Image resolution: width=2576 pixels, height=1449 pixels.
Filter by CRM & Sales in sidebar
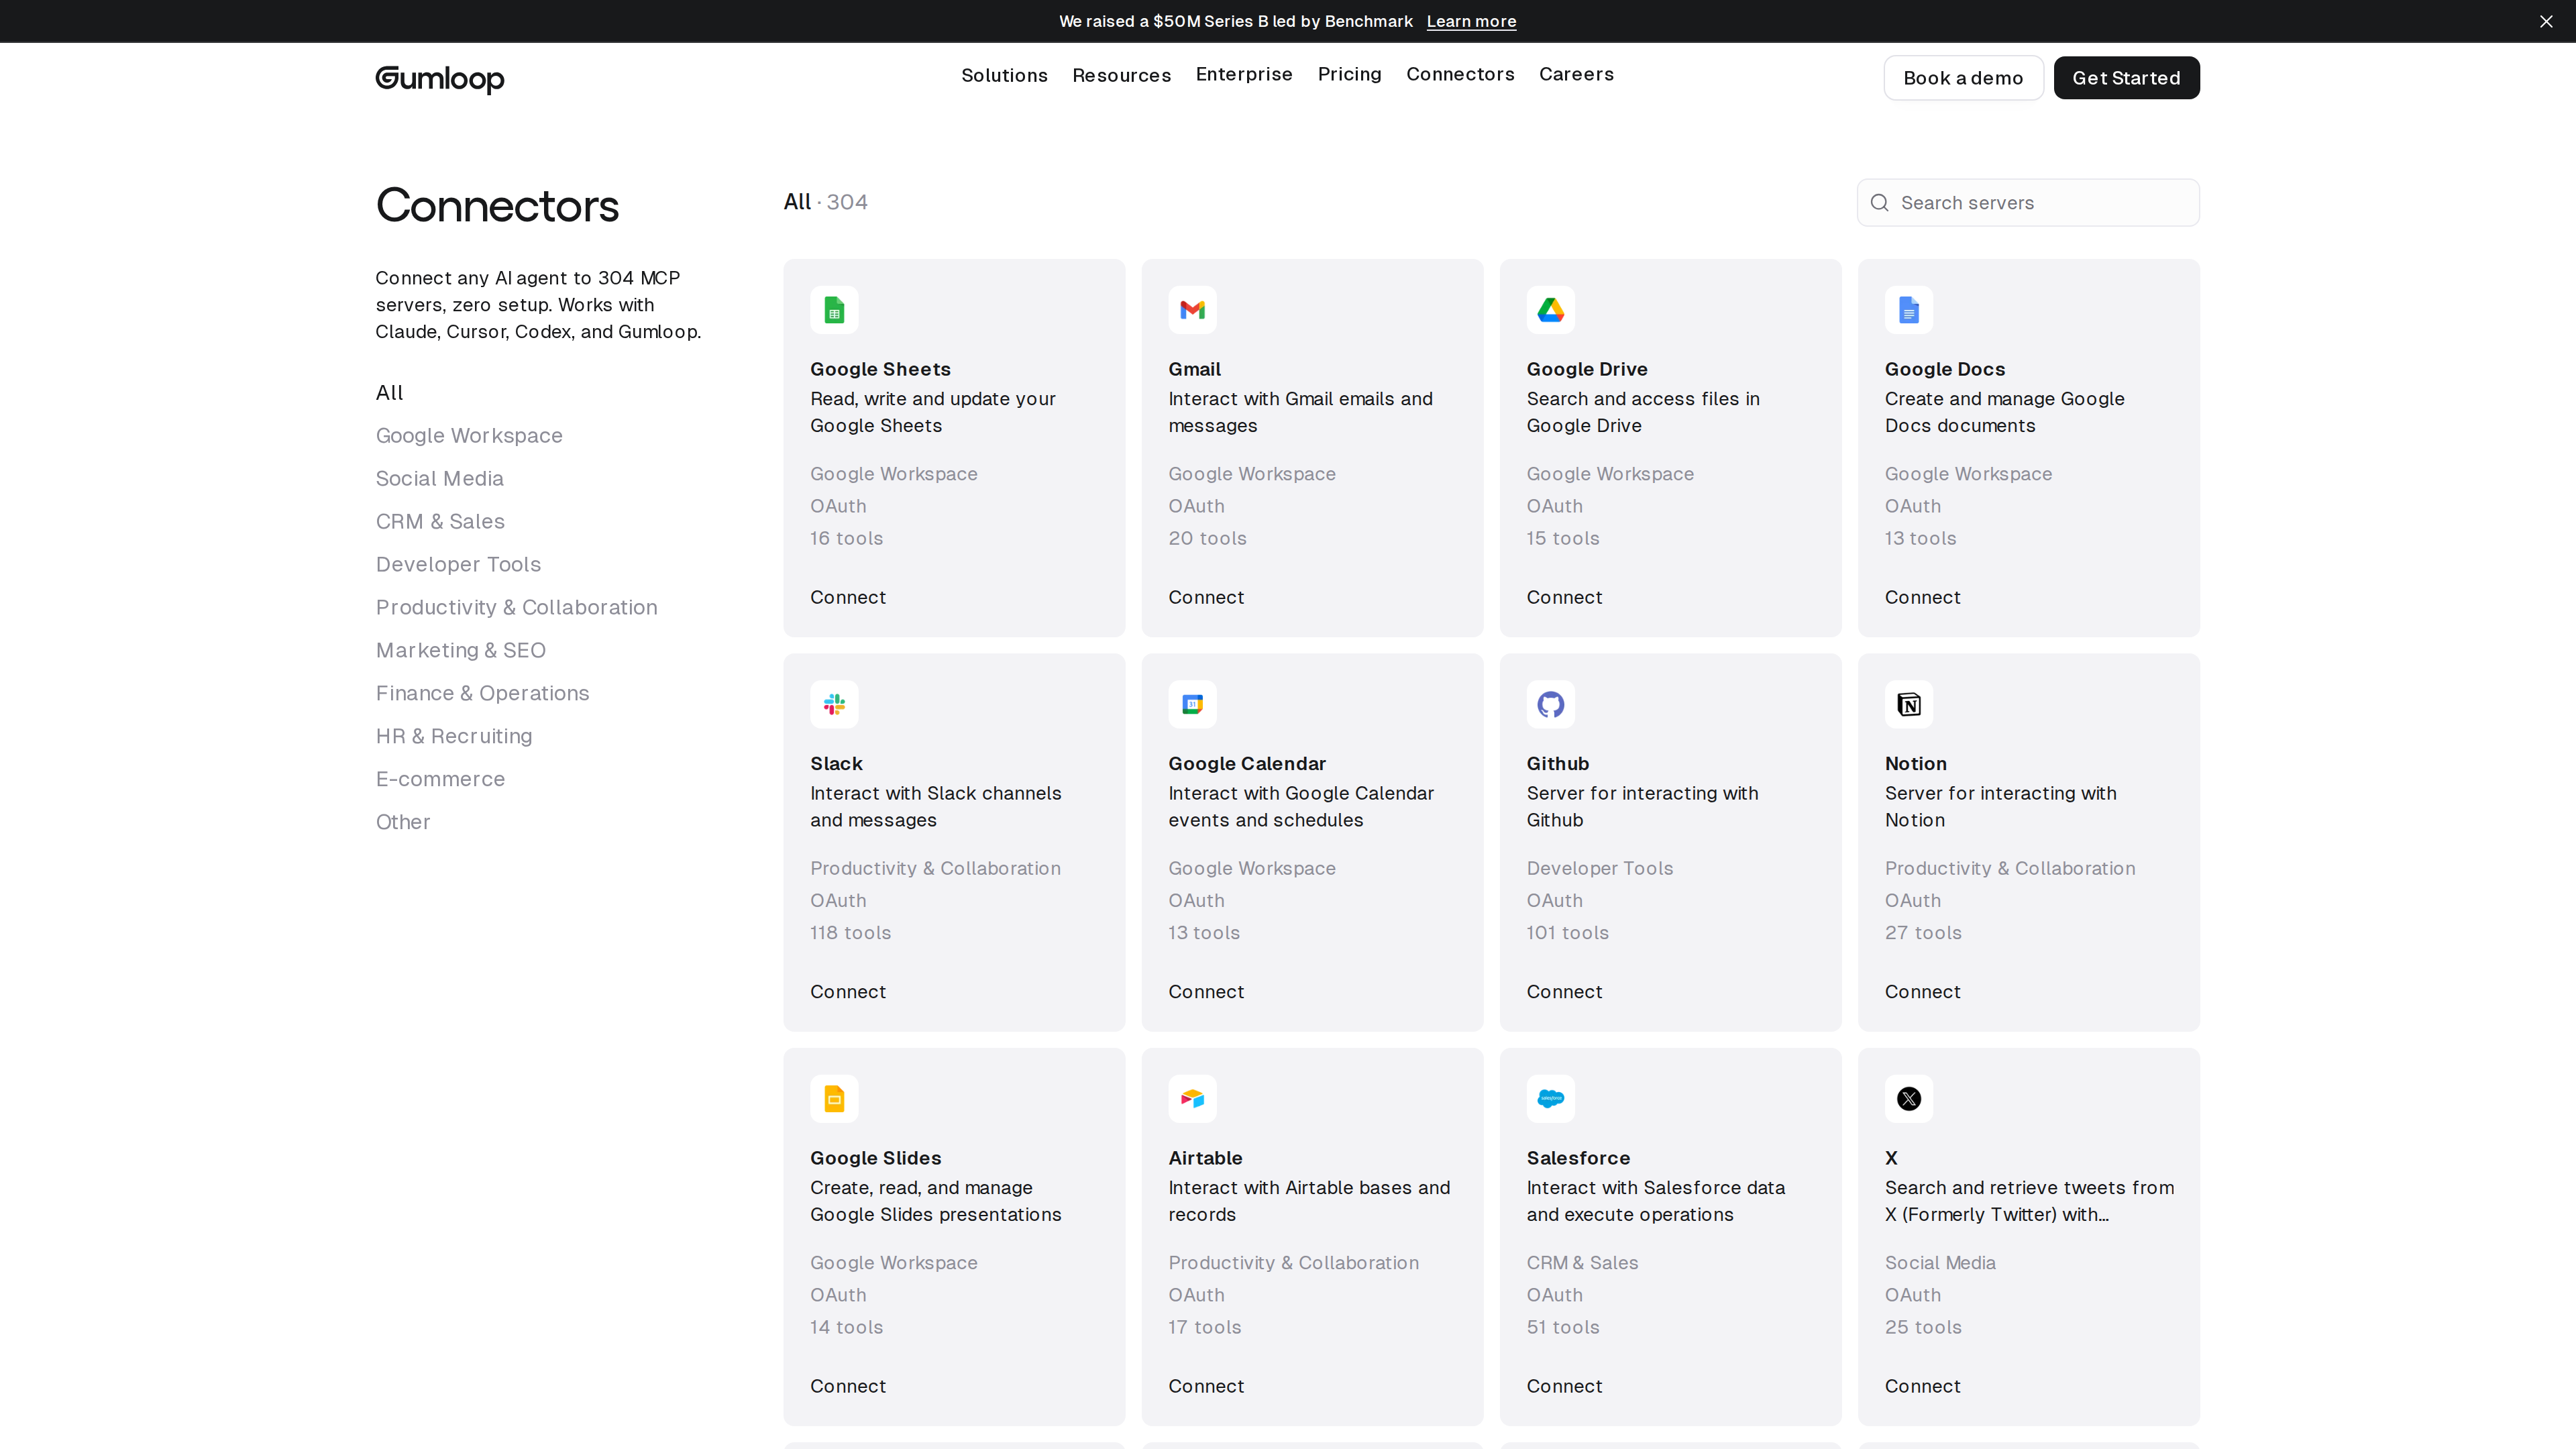(440, 522)
